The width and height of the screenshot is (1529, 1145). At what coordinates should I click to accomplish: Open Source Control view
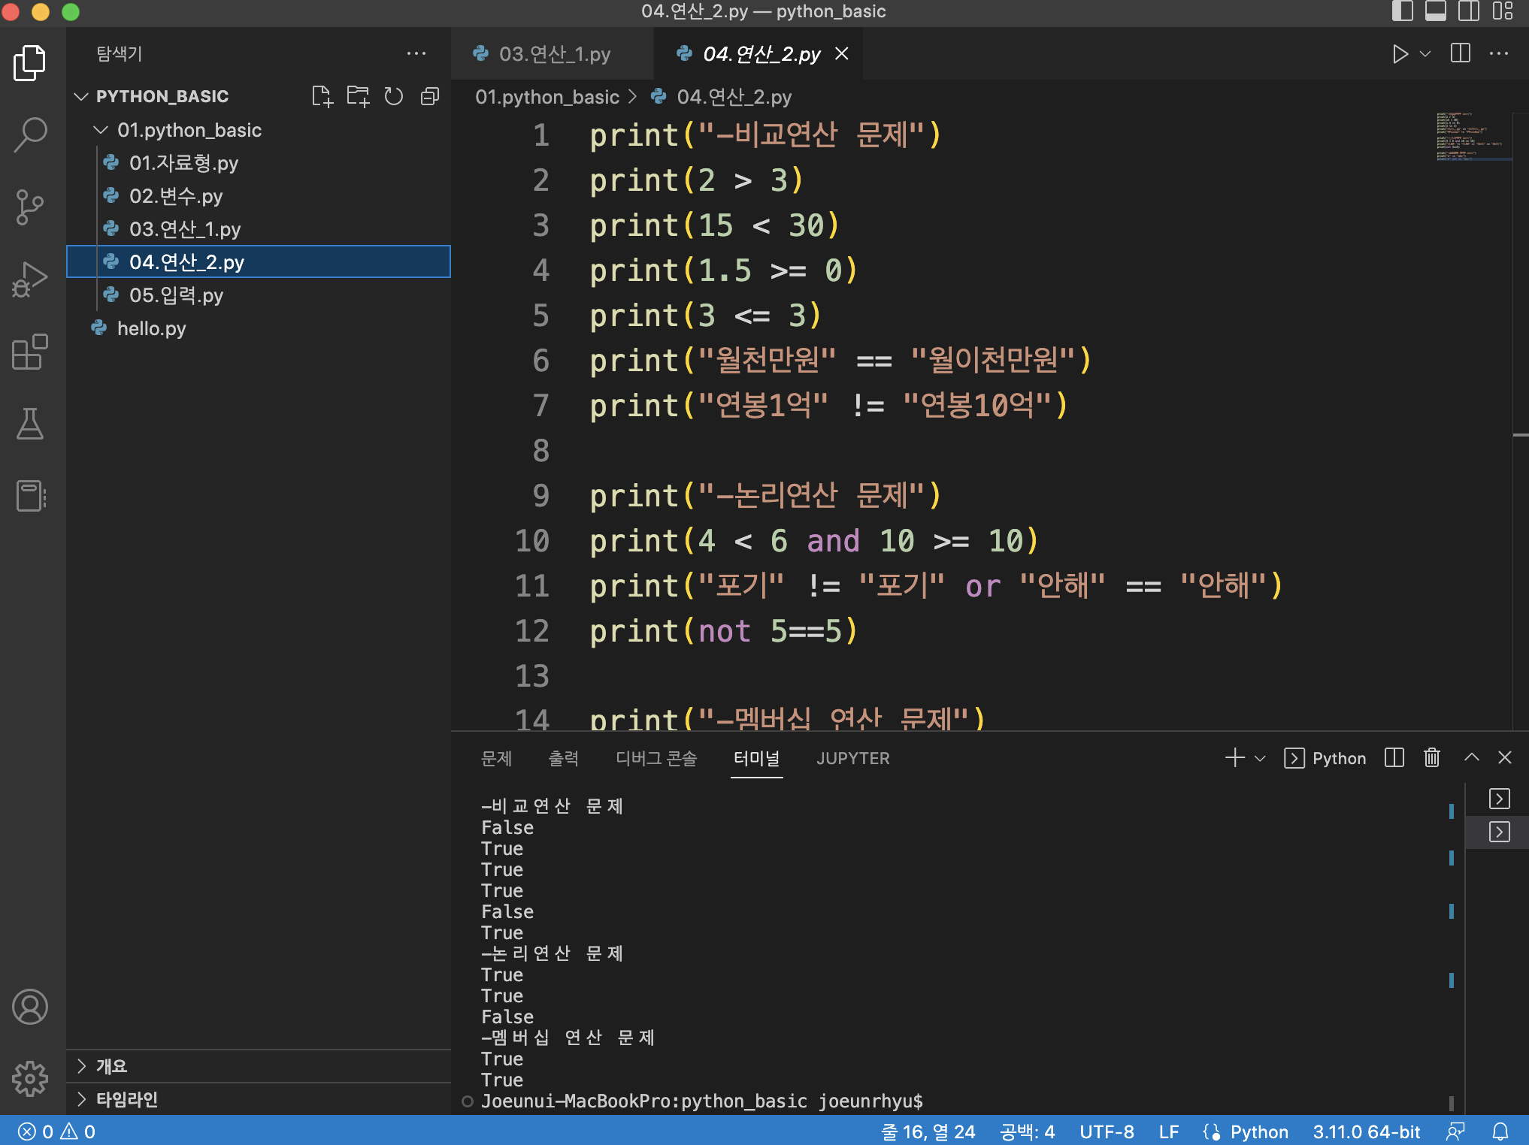[30, 207]
